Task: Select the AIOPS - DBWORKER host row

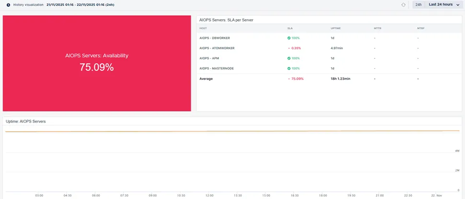Action: (x=329, y=38)
